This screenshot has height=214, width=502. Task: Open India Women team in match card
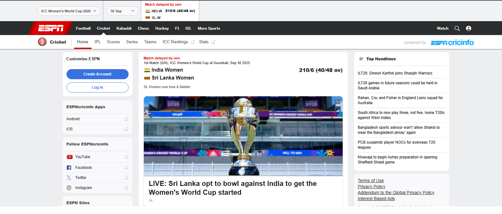[167, 70]
